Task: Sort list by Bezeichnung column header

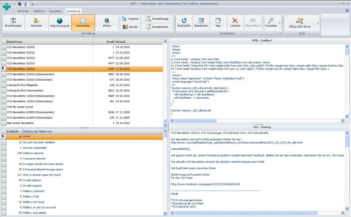Action: tap(49, 42)
